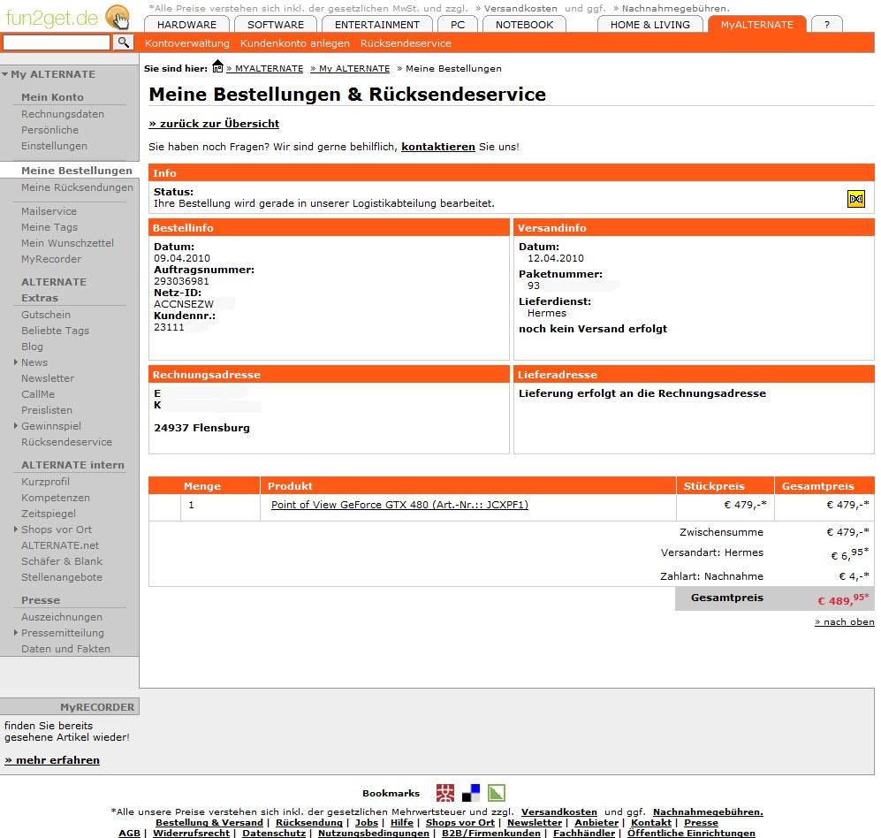Screen dimensions: 881x838
Task: Click the kontaktieren link
Action: click(x=438, y=147)
